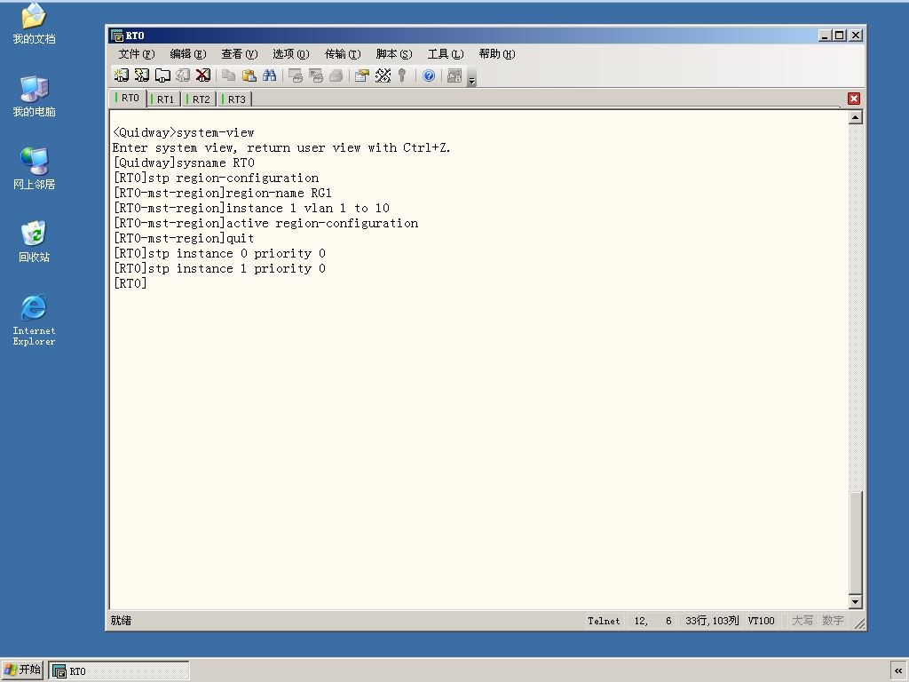Image resolution: width=909 pixels, height=682 pixels.
Task: Open the 帮助(H) menu
Action: pos(497,54)
